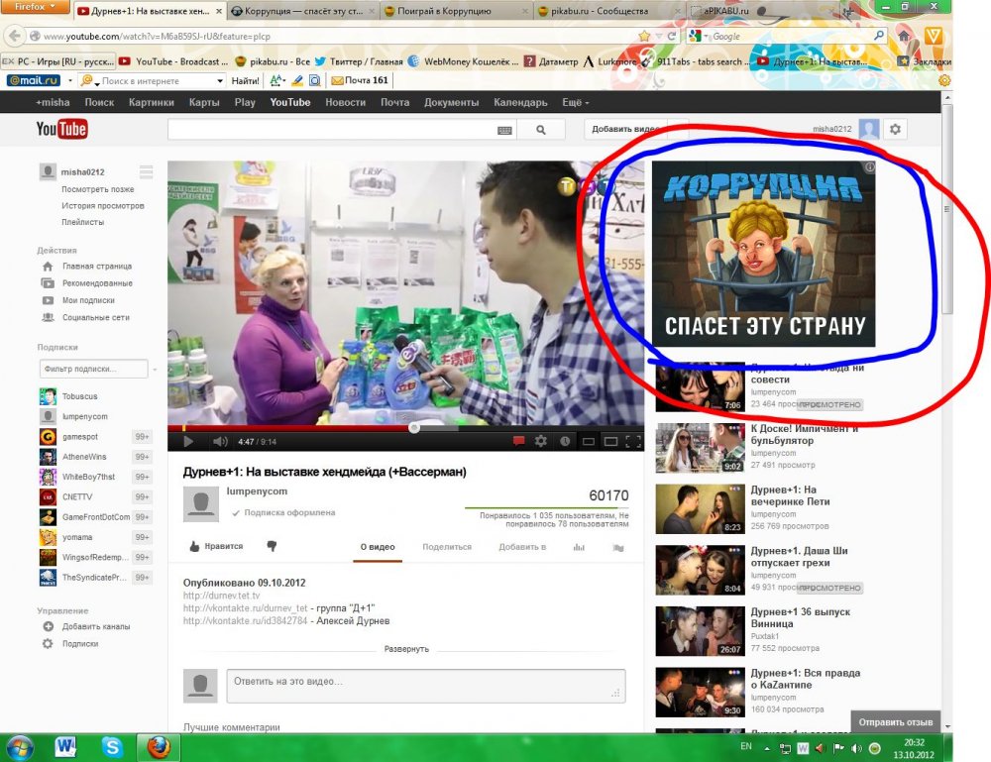Toggle annotations with the red speech bubble icon
This screenshot has height=762, width=991.
[518, 441]
